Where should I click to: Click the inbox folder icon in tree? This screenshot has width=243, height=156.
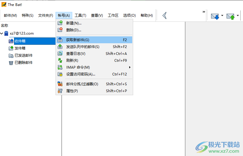11,41
